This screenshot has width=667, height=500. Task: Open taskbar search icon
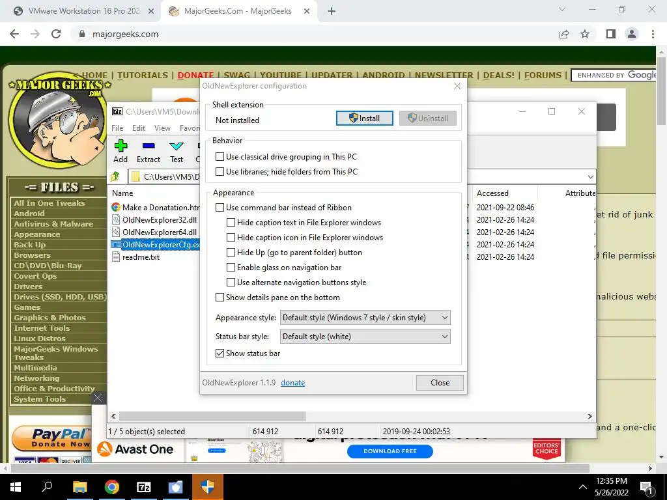[x=47, y=487]
